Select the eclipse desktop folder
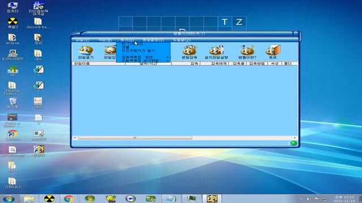This screenshot has width=362, height=203. coord(12,39)
